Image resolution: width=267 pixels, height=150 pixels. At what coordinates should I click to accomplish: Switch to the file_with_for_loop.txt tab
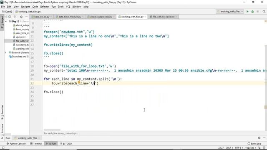coord(163,17)
